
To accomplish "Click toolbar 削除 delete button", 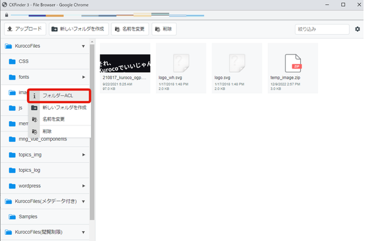I will coord(164,29).
